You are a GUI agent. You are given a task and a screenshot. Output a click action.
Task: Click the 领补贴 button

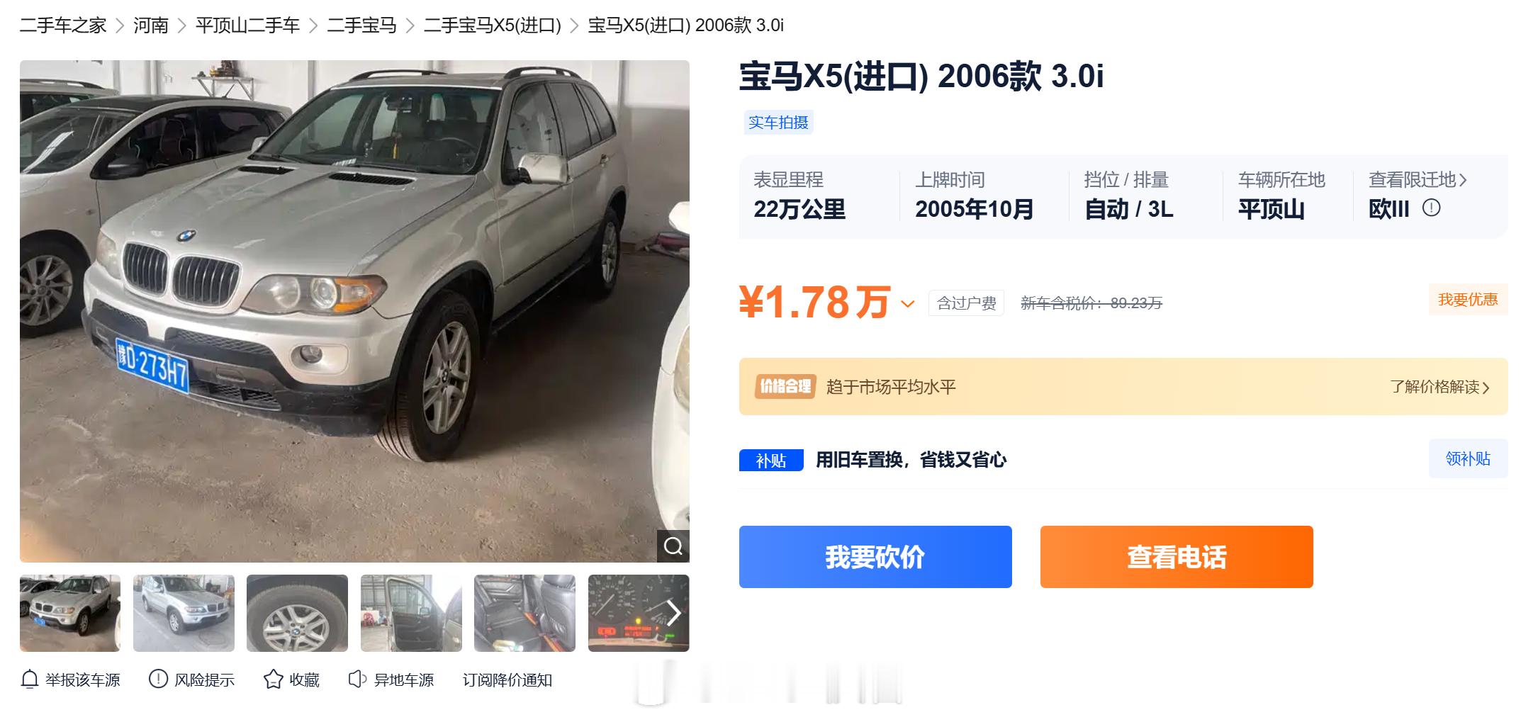(1468, 458)
